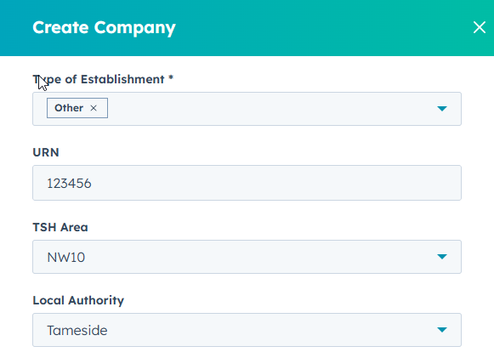This screenshot has width=494, height=358.
Task: Click the teal header bar background
Action: click(x=315, y=28)
